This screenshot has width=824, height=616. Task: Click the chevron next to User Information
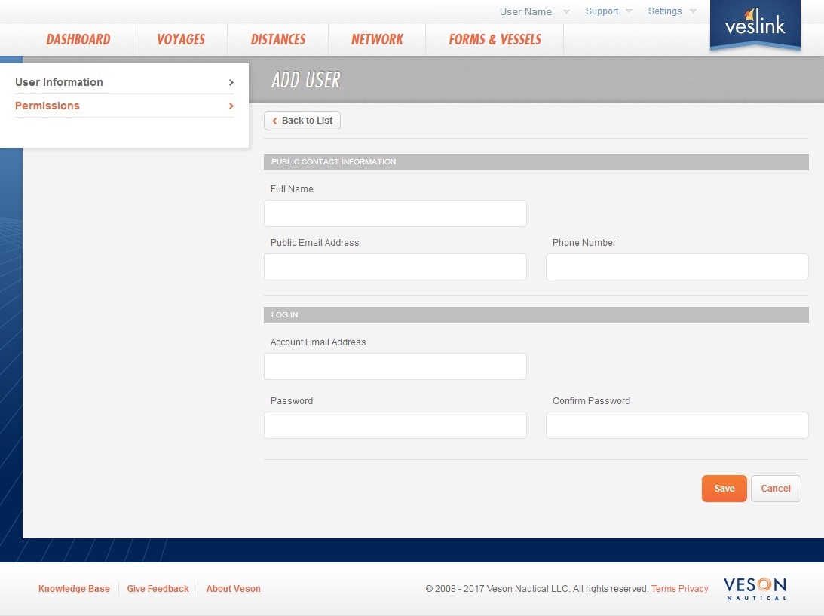click(x=231, y=83)
